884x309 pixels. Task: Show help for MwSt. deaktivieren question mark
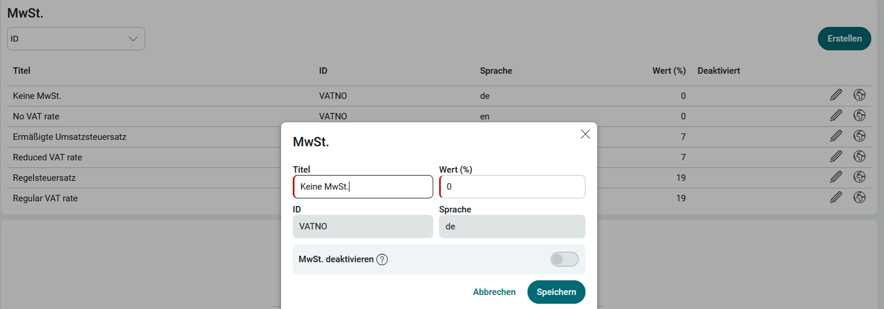(382, 259)
